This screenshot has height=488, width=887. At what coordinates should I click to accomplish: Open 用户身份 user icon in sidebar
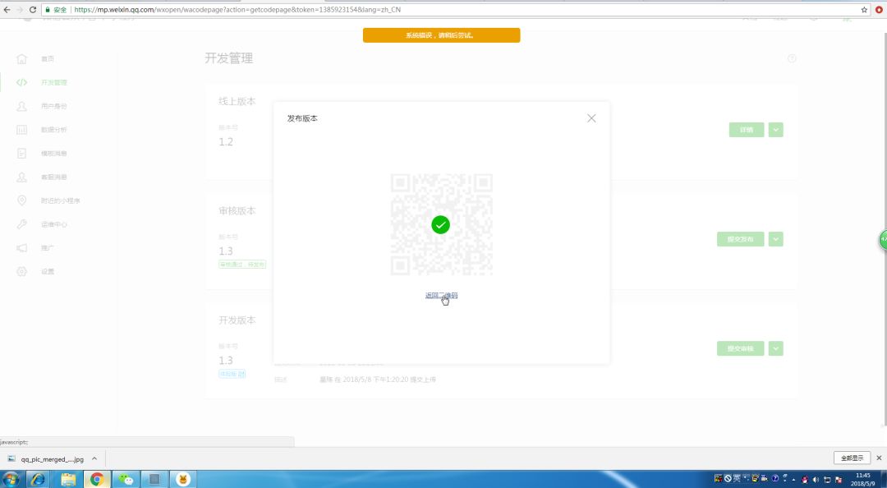click(x=21, y=107)
